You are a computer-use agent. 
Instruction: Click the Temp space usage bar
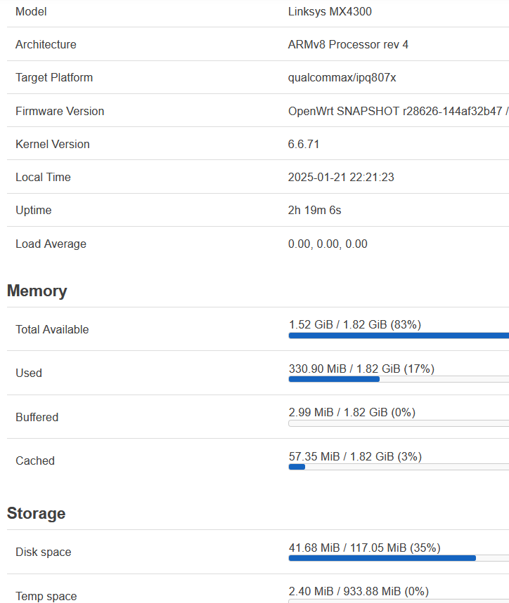point(399,601)
